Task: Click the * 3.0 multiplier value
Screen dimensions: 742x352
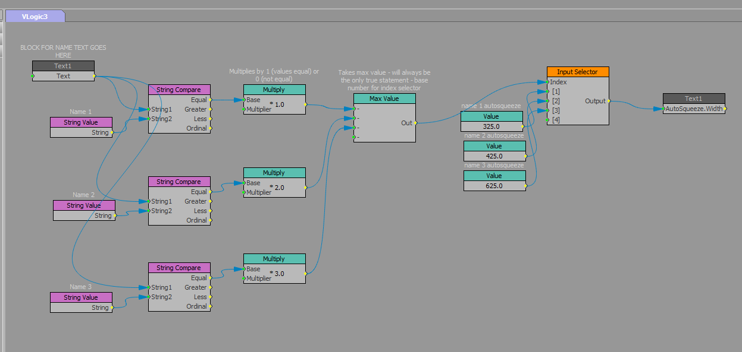Action: coord(277,274)
